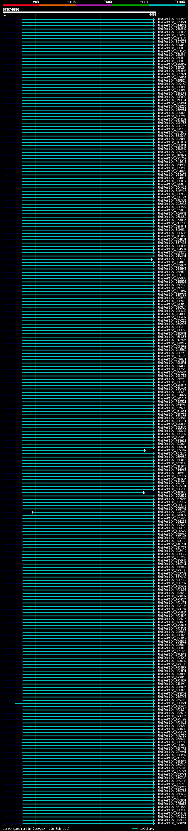
Task: Select hit label UniRef100_C4JA47
Action: click(x=172, y=178)
